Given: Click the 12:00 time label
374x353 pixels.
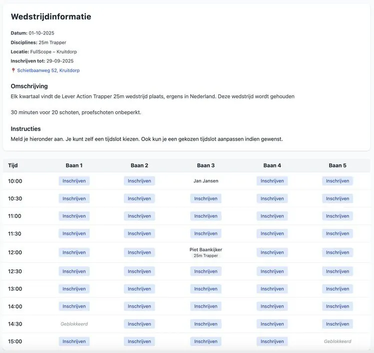Looking at the screenshot, I should point(15,252).
